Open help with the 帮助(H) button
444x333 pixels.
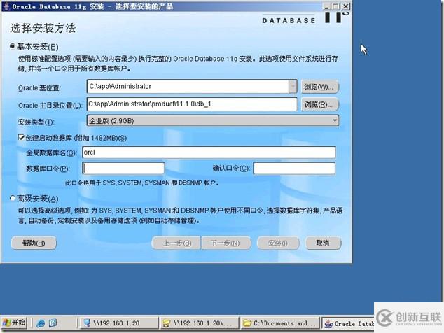(34, 243)
